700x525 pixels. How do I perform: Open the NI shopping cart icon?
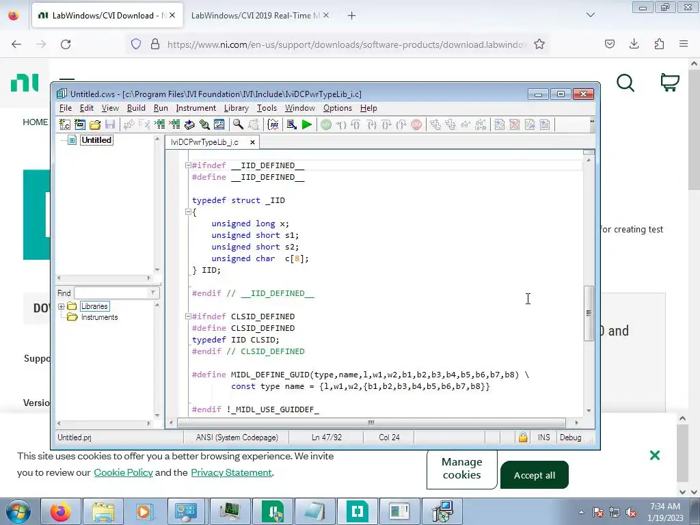pos(670,83)
